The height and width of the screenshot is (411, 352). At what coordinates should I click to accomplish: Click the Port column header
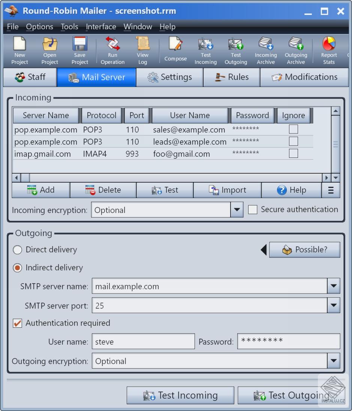136,115
